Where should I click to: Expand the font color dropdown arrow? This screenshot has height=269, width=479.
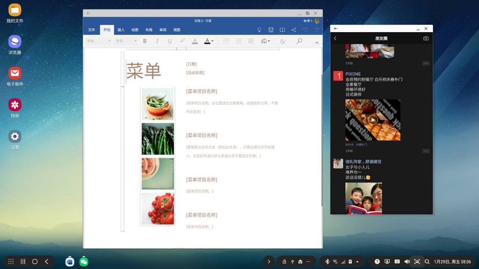pyautogui.click(x=213, y=41)
